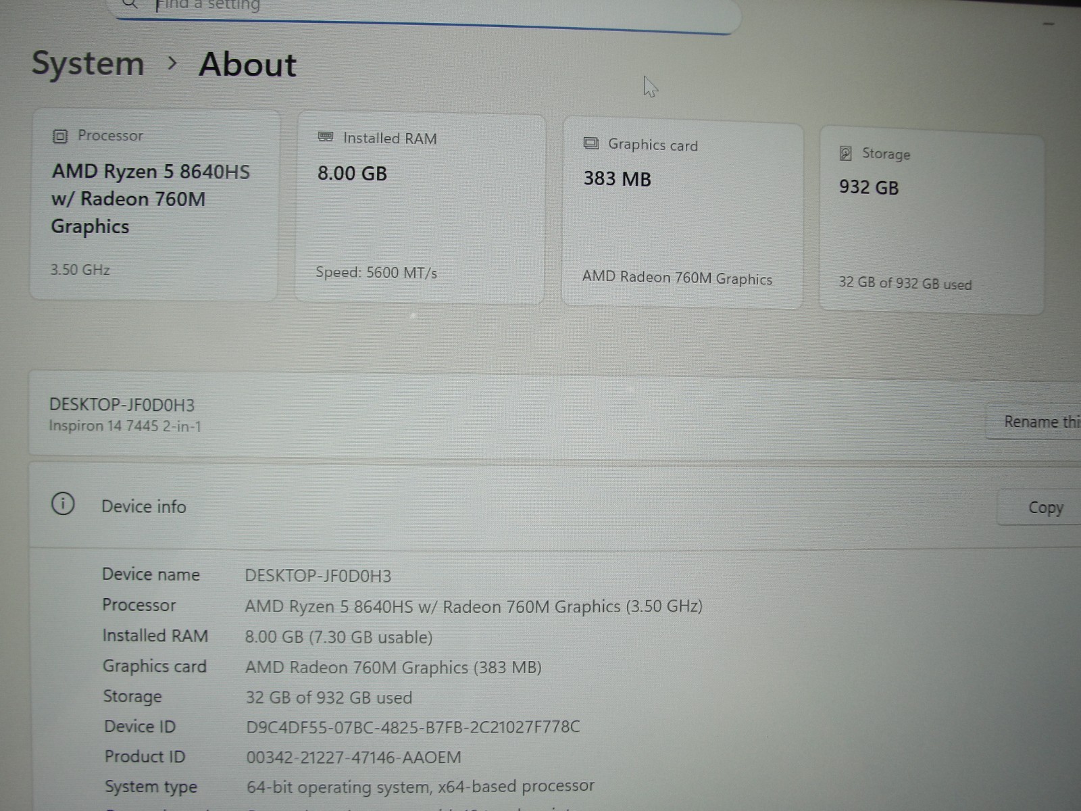Select the '383 MB' card value
The height and width of the screenshot is (811, 1081).
[617, 179]
